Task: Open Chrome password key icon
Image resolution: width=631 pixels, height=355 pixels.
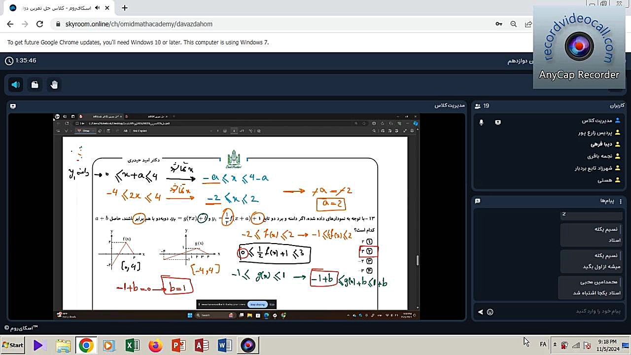Action: [499, 24]
